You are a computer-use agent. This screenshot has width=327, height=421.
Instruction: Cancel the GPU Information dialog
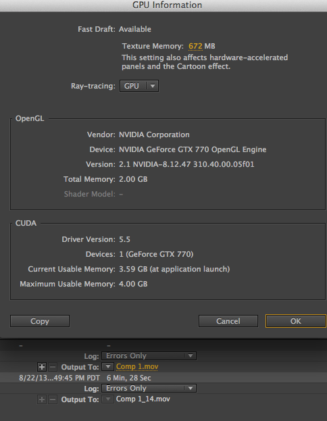[228, 321]
